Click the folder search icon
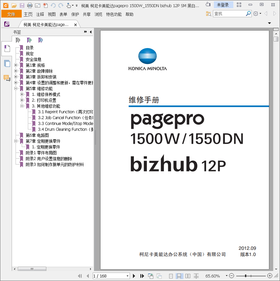The height and width of the screenshot is (281, 280). coord(208,14)
